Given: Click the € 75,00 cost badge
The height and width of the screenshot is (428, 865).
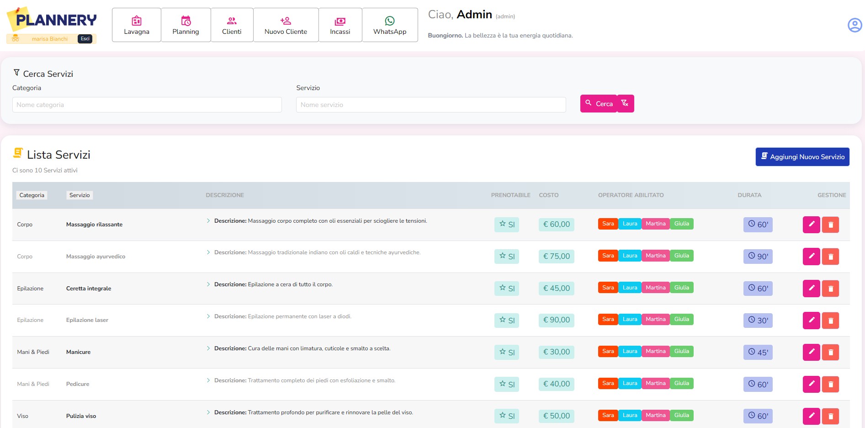Looking at the screenshot, I should (x=557, y=257).
